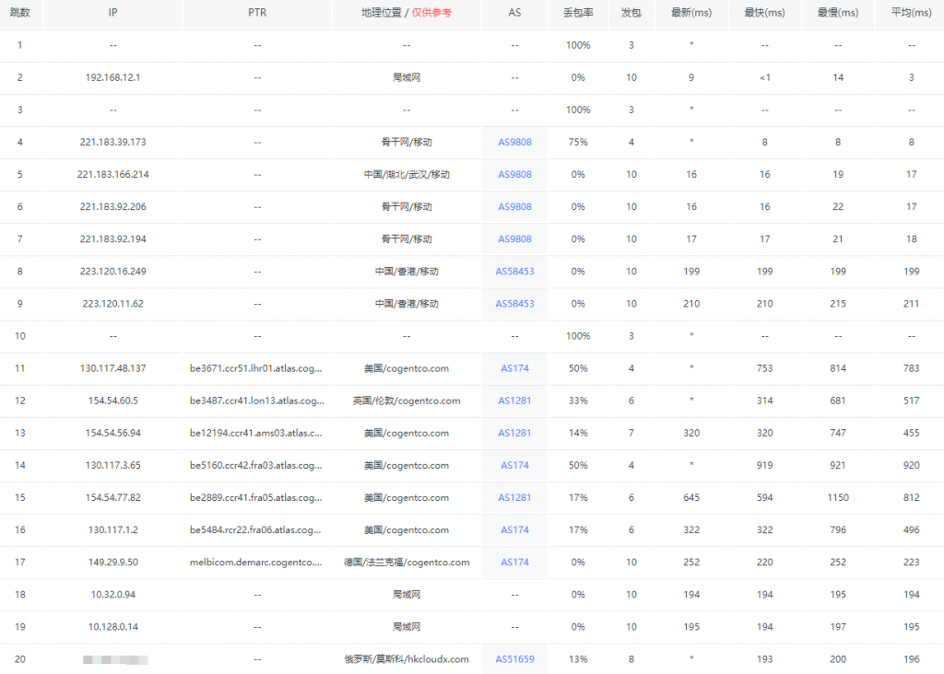Click the 仅供参考 red label
The image size is (944, 674).
click(431, 13)
